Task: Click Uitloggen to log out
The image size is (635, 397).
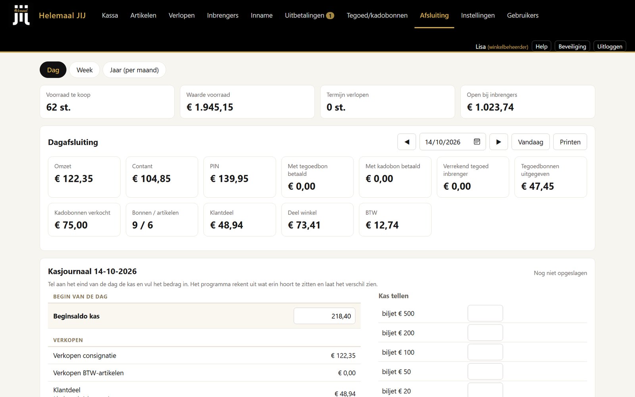Action: coord(610,46)
